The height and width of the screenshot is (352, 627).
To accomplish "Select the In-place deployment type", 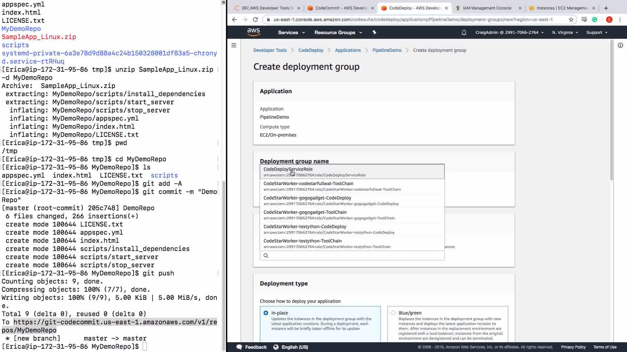I will tap(266, 313).
